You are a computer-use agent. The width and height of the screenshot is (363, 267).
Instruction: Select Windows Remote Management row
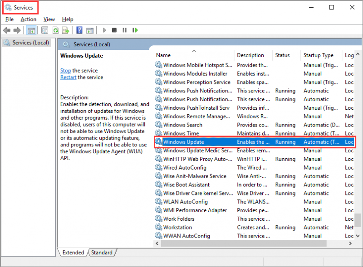pos(254,117)
